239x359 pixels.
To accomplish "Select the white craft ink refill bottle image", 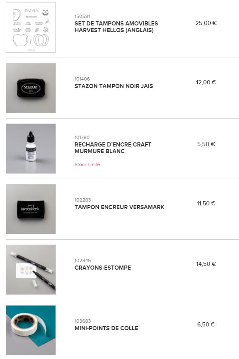I will tap(31, 149).
